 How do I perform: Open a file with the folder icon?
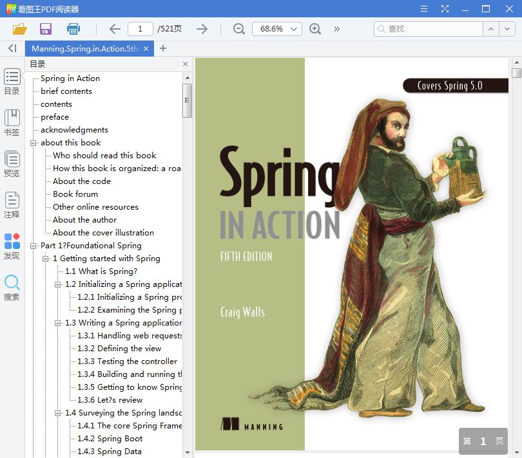pyautogui.click(x=19, y=29)
